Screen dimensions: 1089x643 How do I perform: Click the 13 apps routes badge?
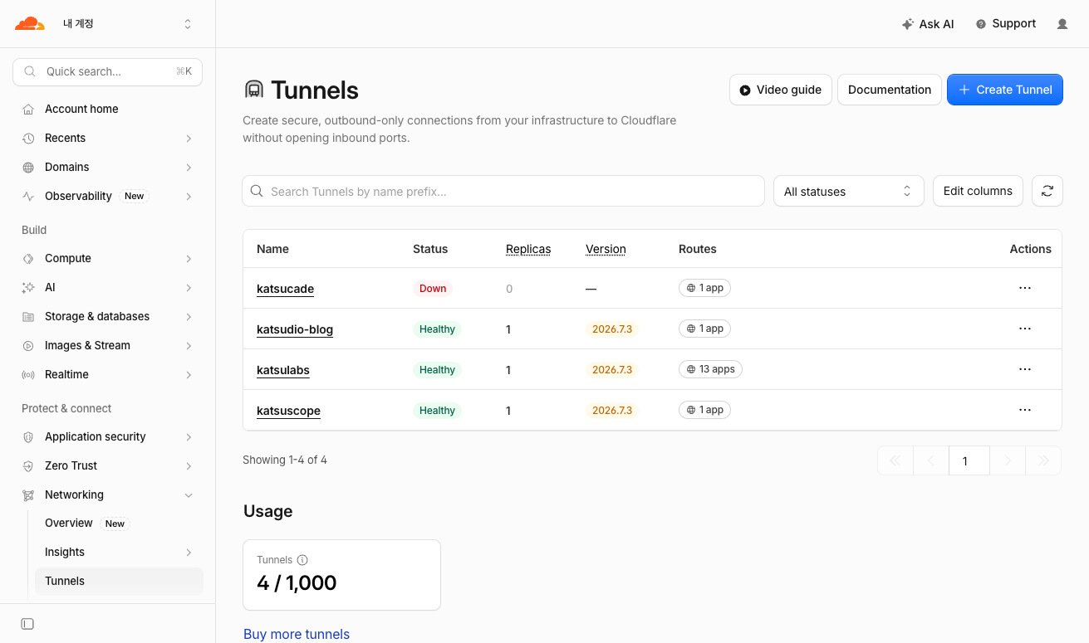point(710,369)
